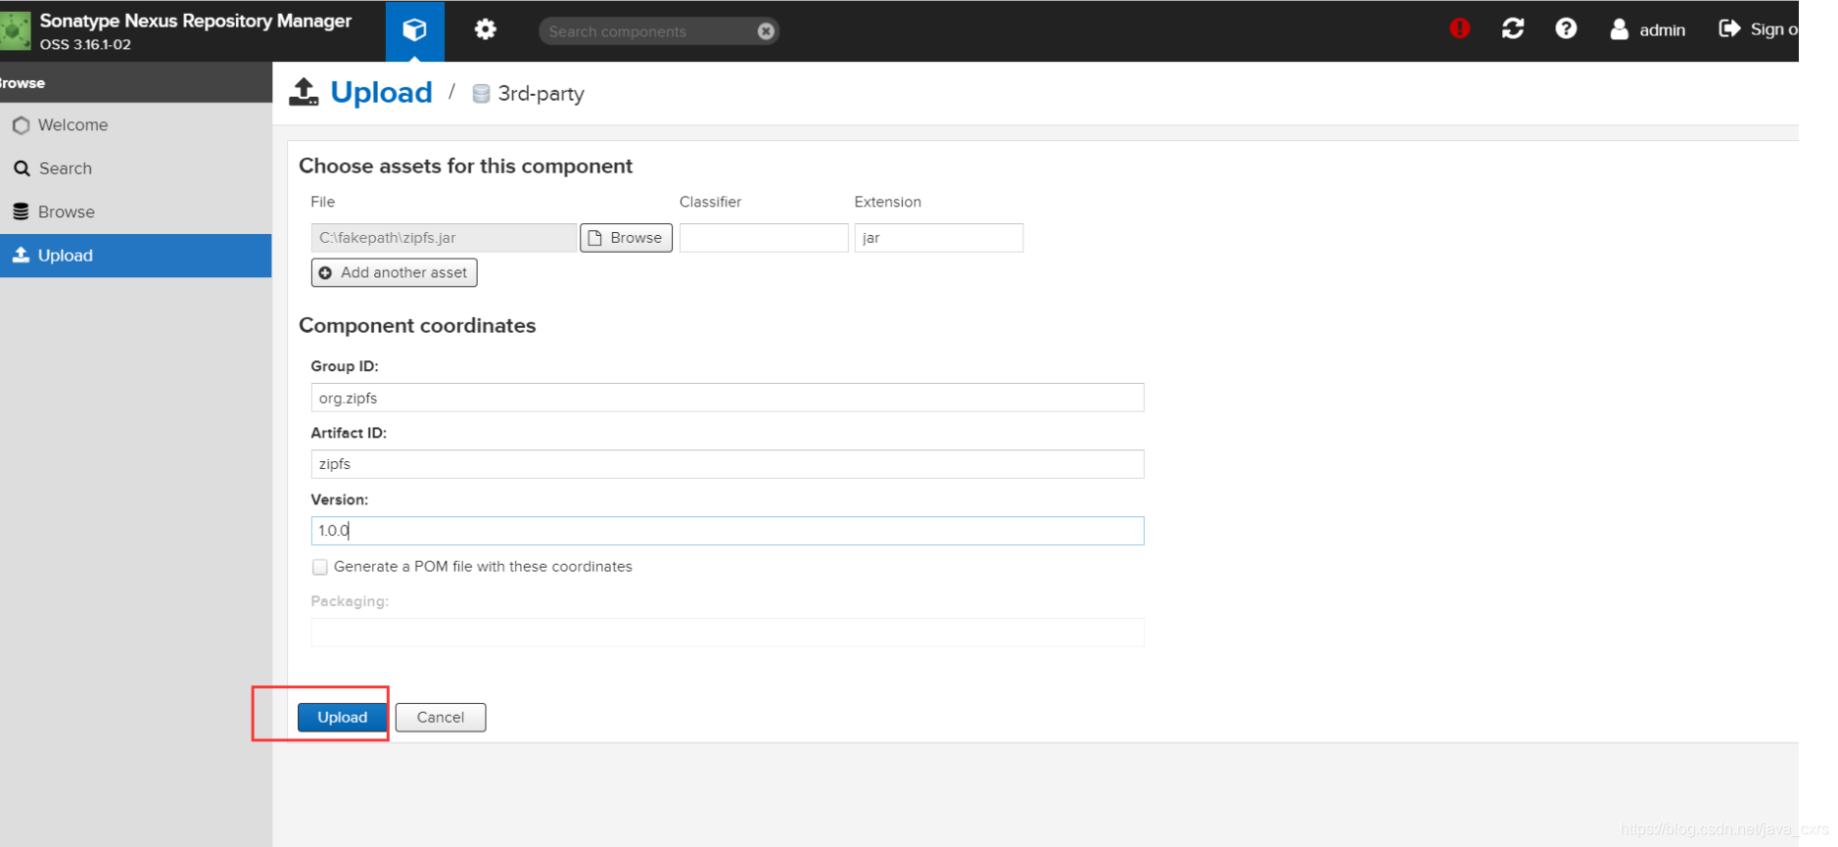Click the Choose assets for this component heading
The image size is (1838, 847).
(465, 165)
